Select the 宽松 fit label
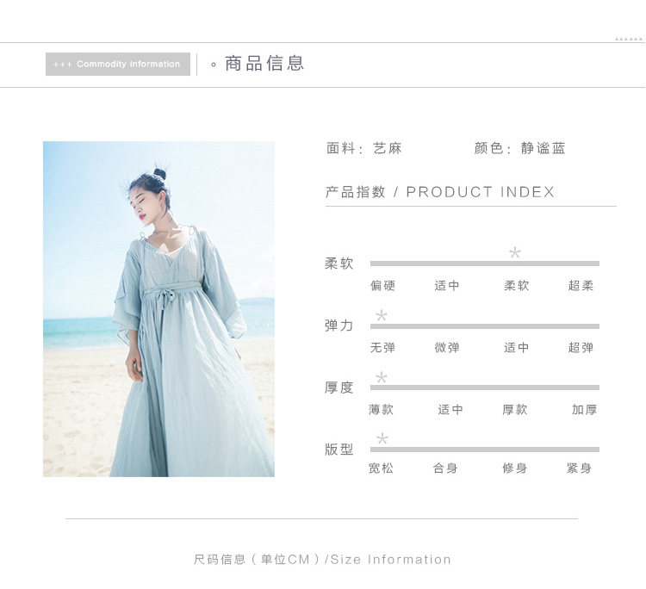 coord(381,468)
